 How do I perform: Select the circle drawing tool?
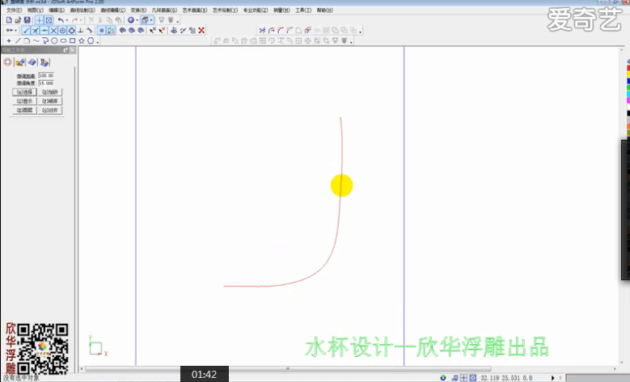click(x=54, y=40)
